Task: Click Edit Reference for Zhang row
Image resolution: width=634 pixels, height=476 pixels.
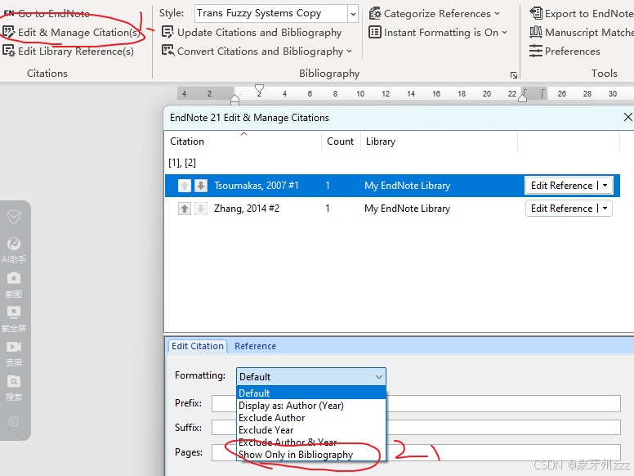Action: tap(561, 209)
